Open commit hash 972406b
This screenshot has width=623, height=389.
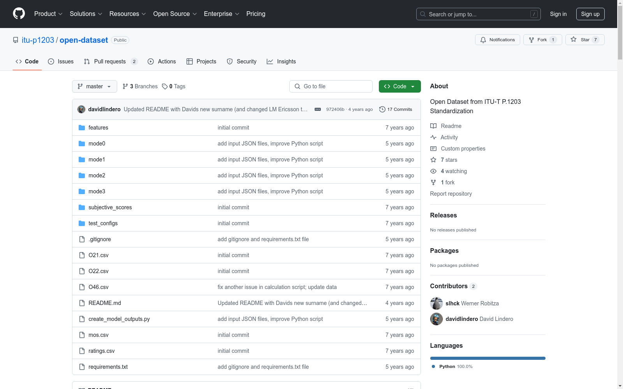tap(335, 109)
